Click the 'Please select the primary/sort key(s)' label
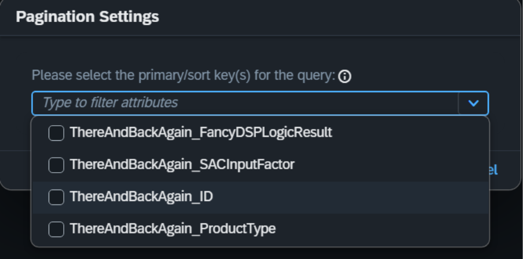This screenshot has width=523, height=259. [x=184, y=75]
